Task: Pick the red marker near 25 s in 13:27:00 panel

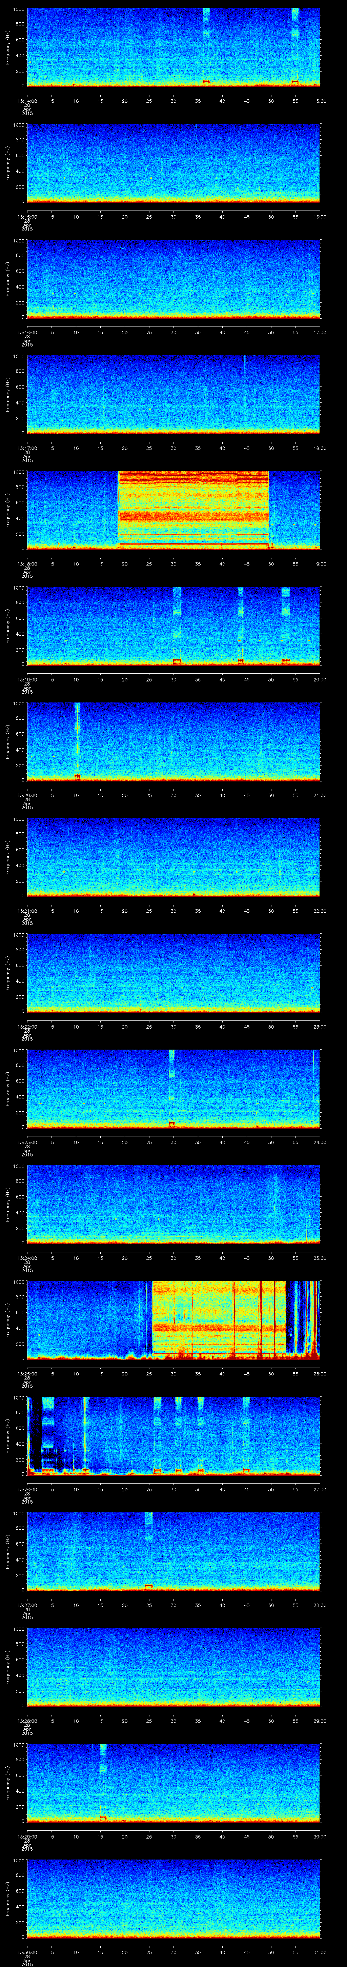Action: point(149,1586)
